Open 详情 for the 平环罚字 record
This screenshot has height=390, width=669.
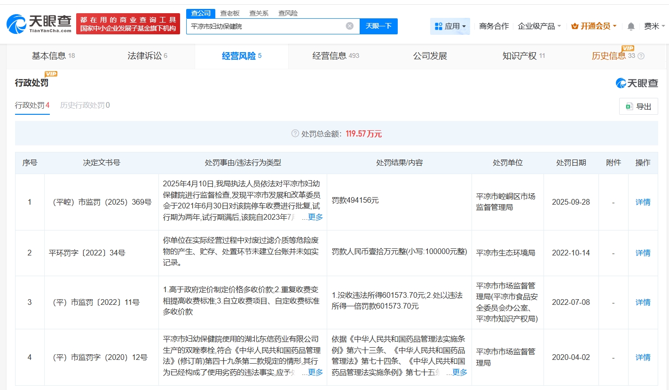[x=643, y=253]
